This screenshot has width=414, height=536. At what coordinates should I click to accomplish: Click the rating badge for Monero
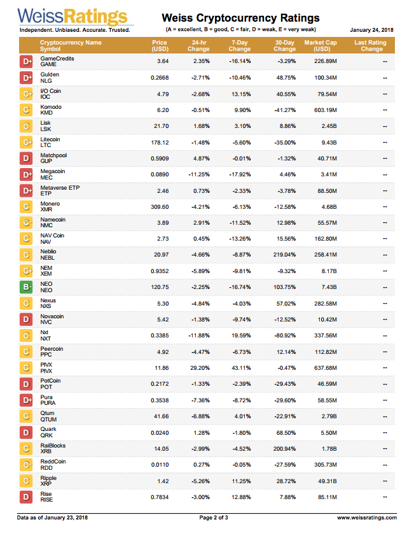click(x=27, y=206)
